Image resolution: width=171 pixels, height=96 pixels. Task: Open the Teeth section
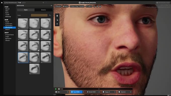(x=7, y=15)
